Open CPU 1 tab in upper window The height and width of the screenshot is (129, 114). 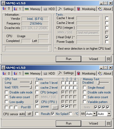pyautogui.click(x=18, y=9)
